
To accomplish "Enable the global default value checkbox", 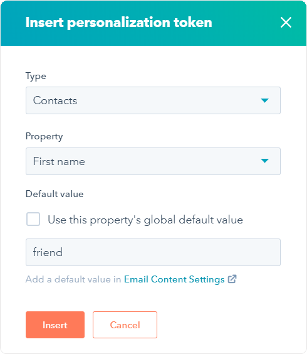I will click(33, 219).
